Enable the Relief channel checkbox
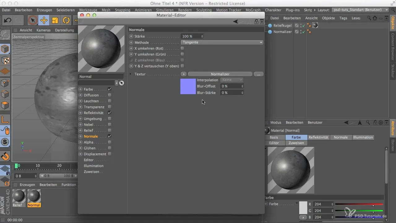The width and height of the screenshot is (396, 223). coord(110,130)
